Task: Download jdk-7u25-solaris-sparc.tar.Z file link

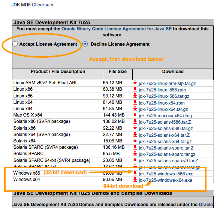Action: pyautogui.click(x=166, y=148)
